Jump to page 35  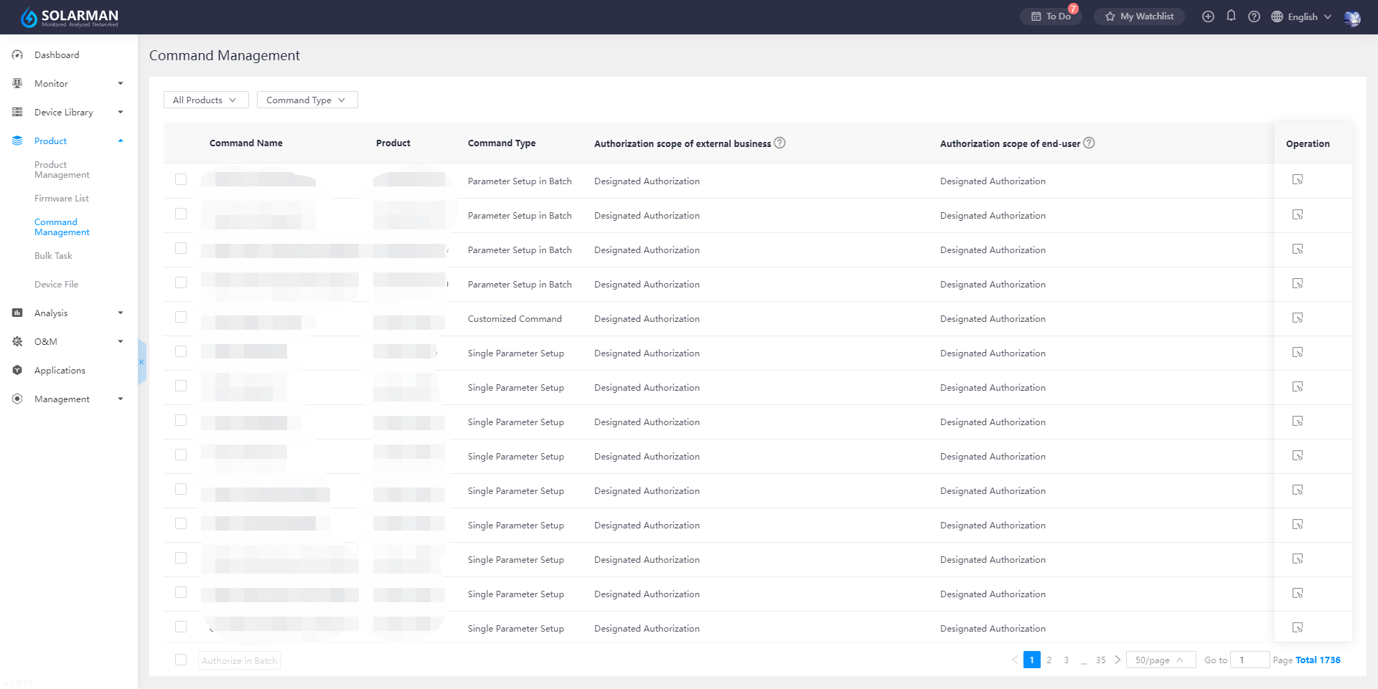click(x=1100, y=660)
